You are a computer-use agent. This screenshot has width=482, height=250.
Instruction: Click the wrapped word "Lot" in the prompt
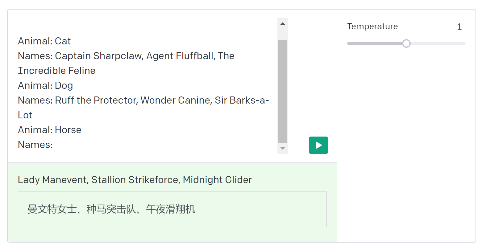coord(25,115)
